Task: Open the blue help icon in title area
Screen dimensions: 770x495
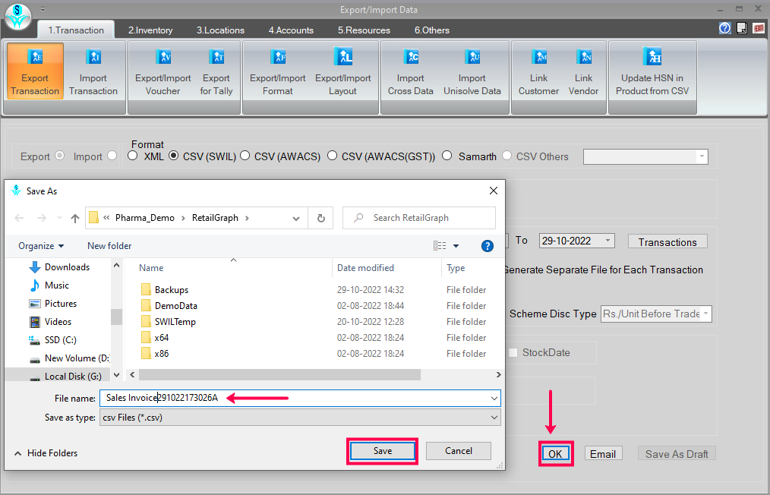Action: 725,28
